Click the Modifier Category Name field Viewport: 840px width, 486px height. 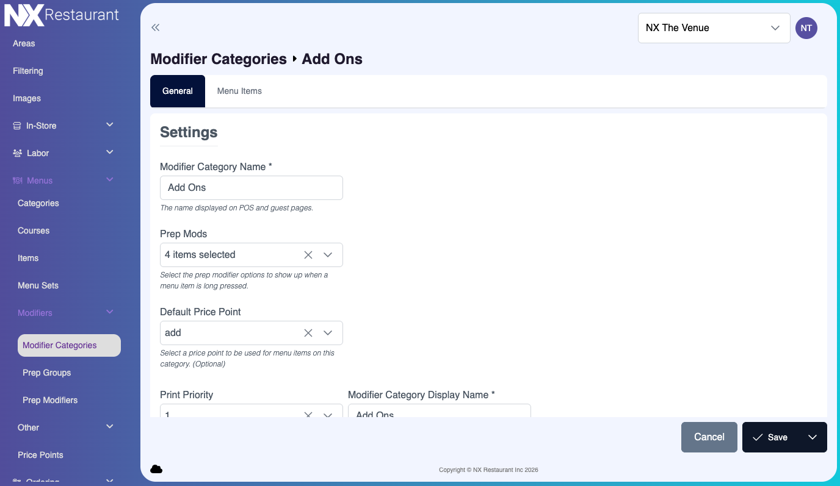coord(251,188)
